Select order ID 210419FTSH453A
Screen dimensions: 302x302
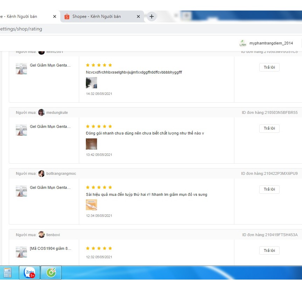pos(281,235)
